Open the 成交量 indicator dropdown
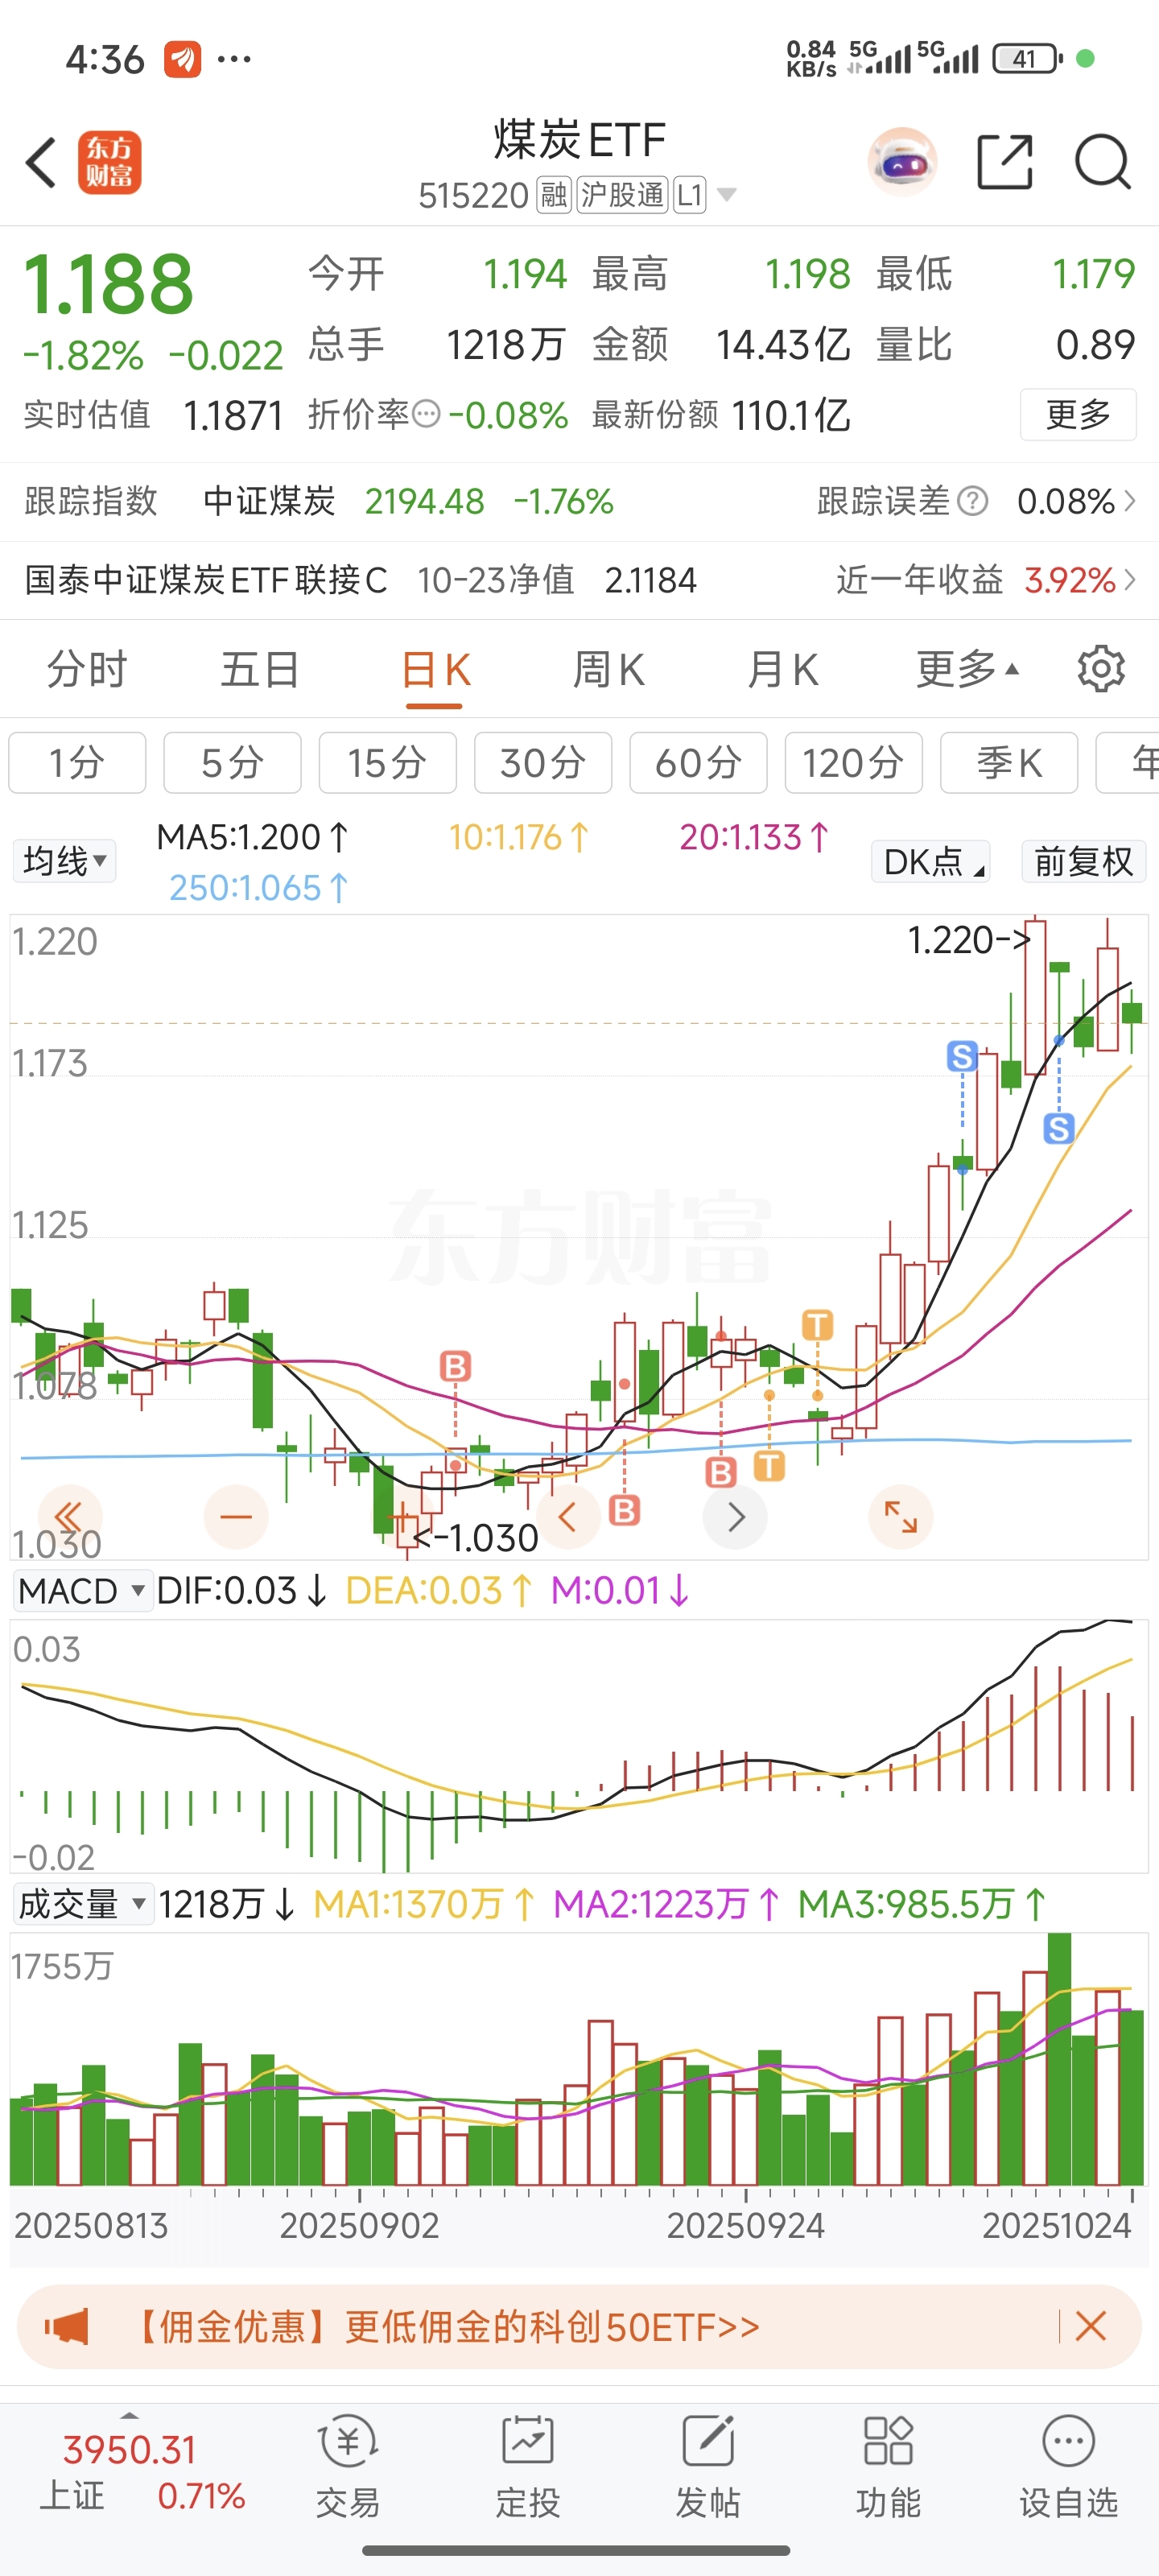 click(83, 1904)
